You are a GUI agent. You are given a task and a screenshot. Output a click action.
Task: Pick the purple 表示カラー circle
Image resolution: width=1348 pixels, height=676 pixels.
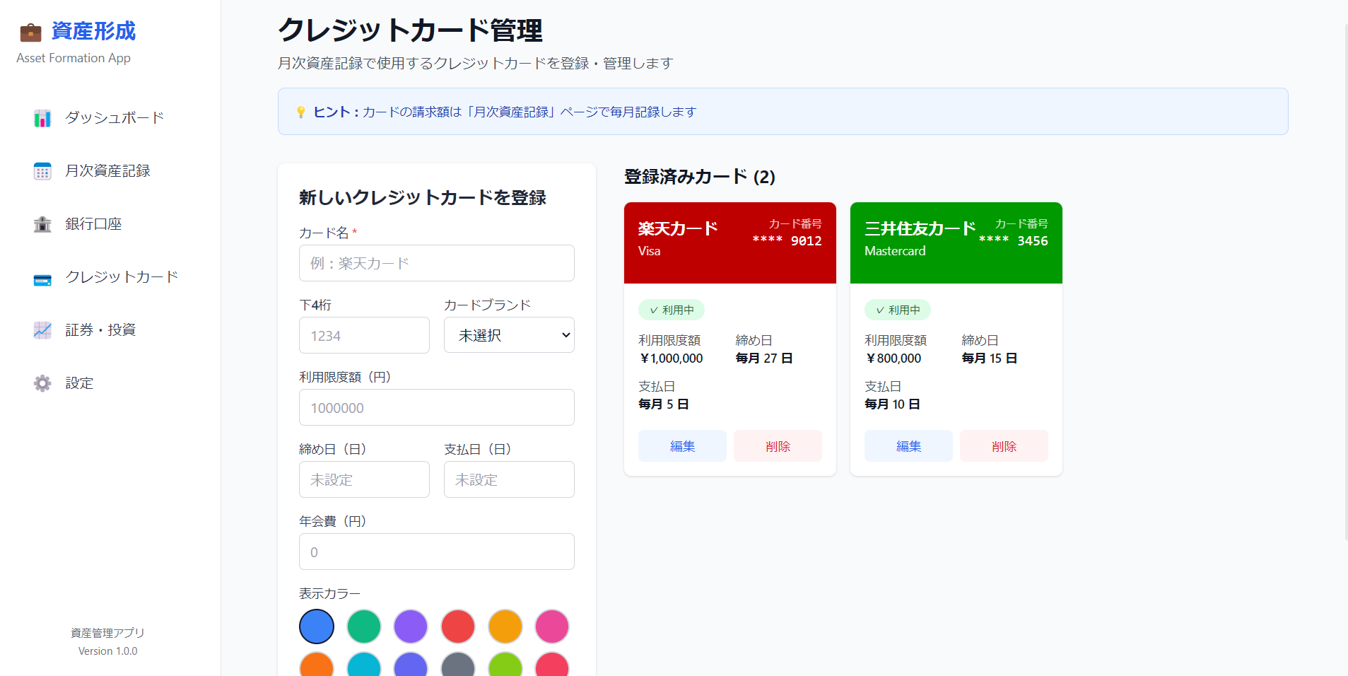coord(411,627)
